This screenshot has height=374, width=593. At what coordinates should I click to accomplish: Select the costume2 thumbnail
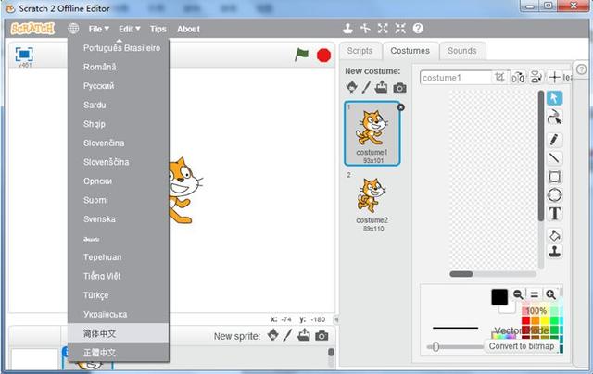372,202
